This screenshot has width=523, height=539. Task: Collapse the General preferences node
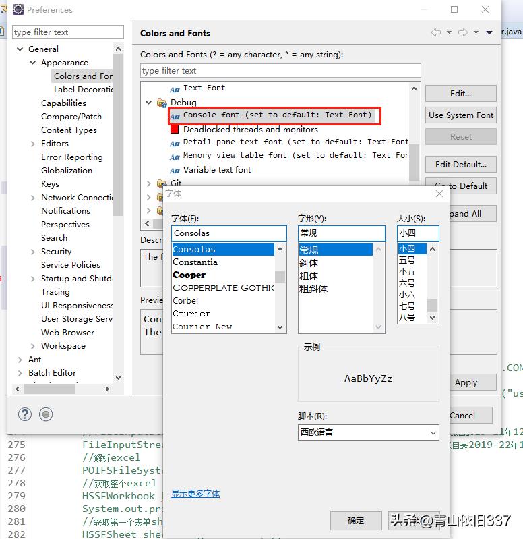(20, 49)
